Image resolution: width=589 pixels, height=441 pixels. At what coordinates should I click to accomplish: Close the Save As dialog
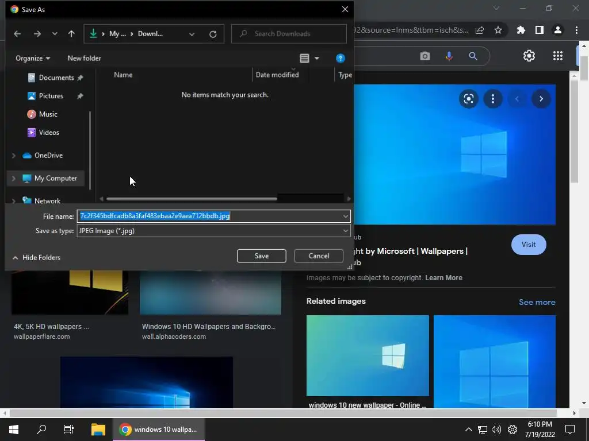coord(345,9)
